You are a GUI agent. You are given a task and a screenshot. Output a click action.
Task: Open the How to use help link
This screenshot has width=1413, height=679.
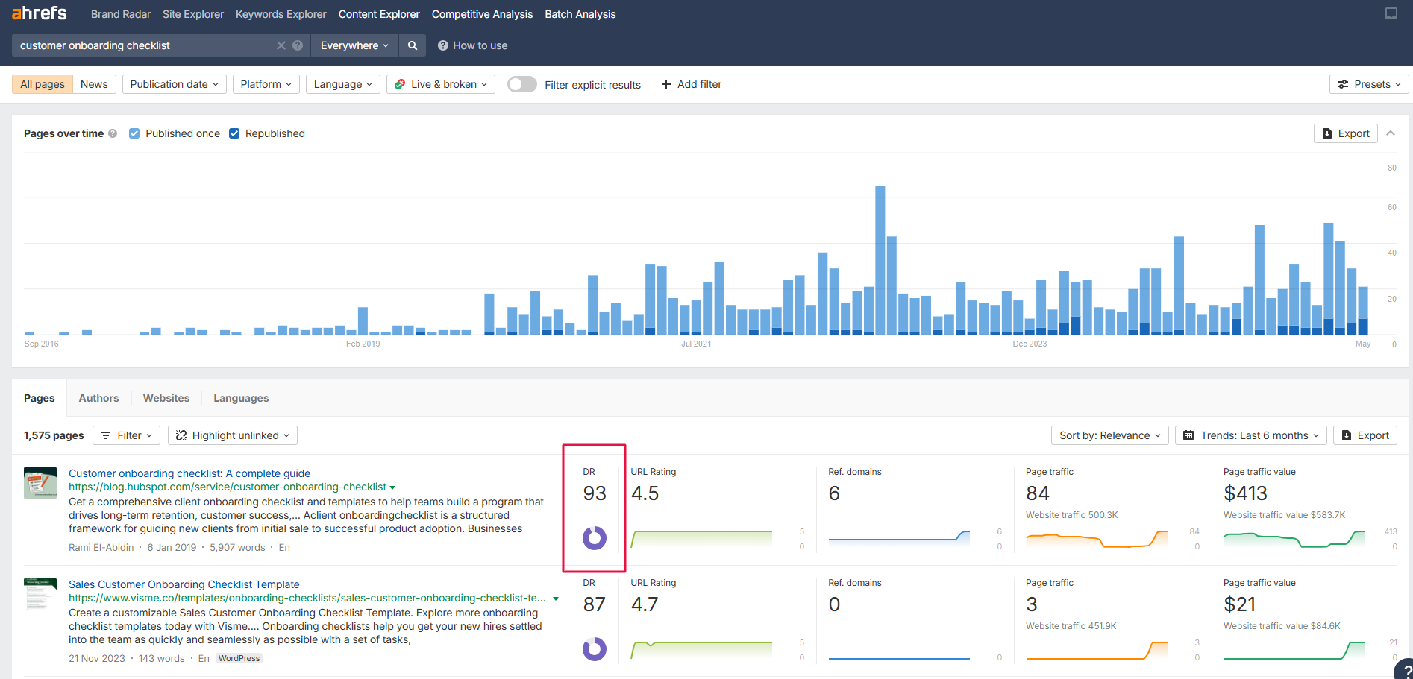472,45
